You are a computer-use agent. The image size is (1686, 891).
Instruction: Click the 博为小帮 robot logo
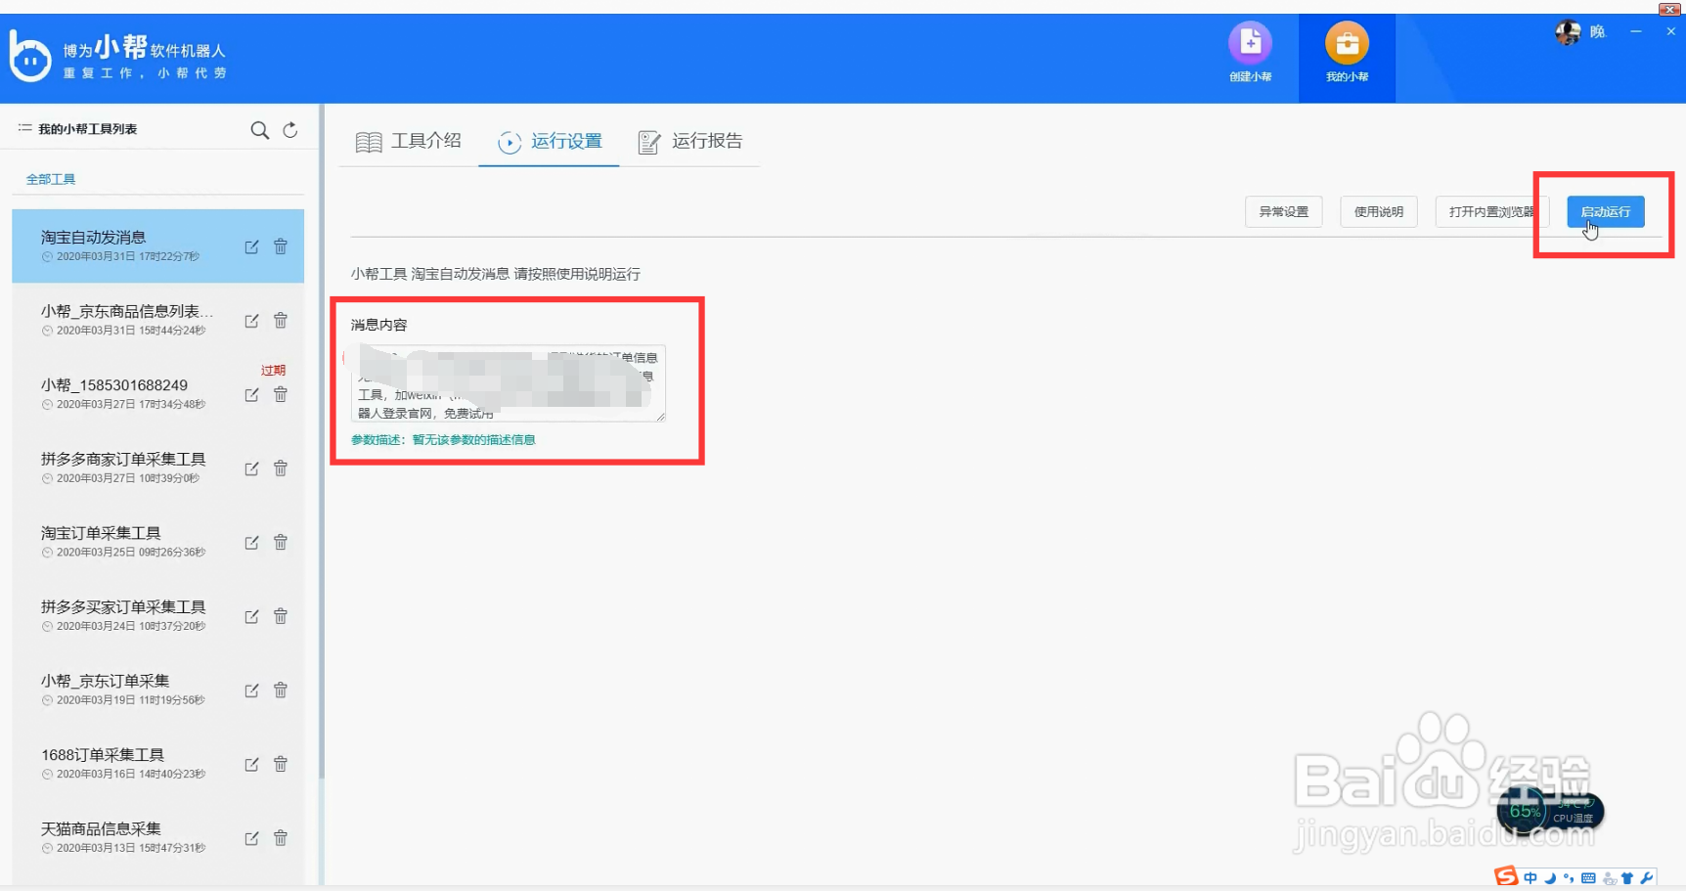click(29, 57)
